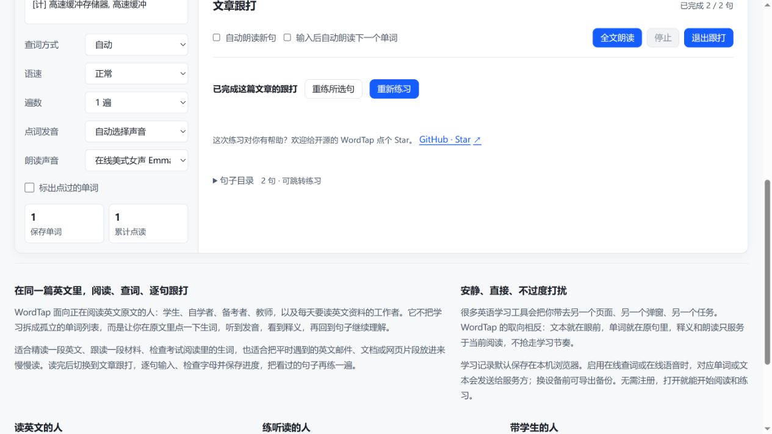772x434 pixels.
Task: Click the 文章跟打 heading
Action: [x=234, y=6]
